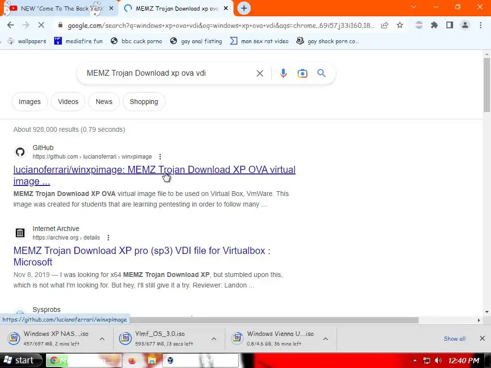
Task: Click the vertical page scrollbar thumb
Action: (x=487, y=84)
